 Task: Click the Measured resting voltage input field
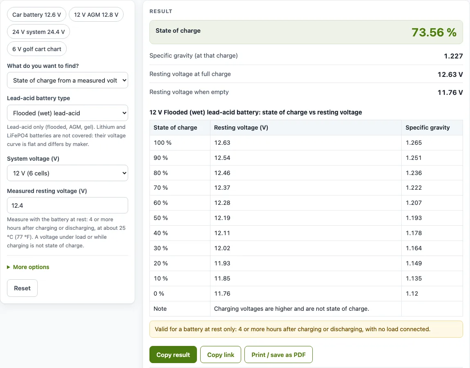pos(68,205)
